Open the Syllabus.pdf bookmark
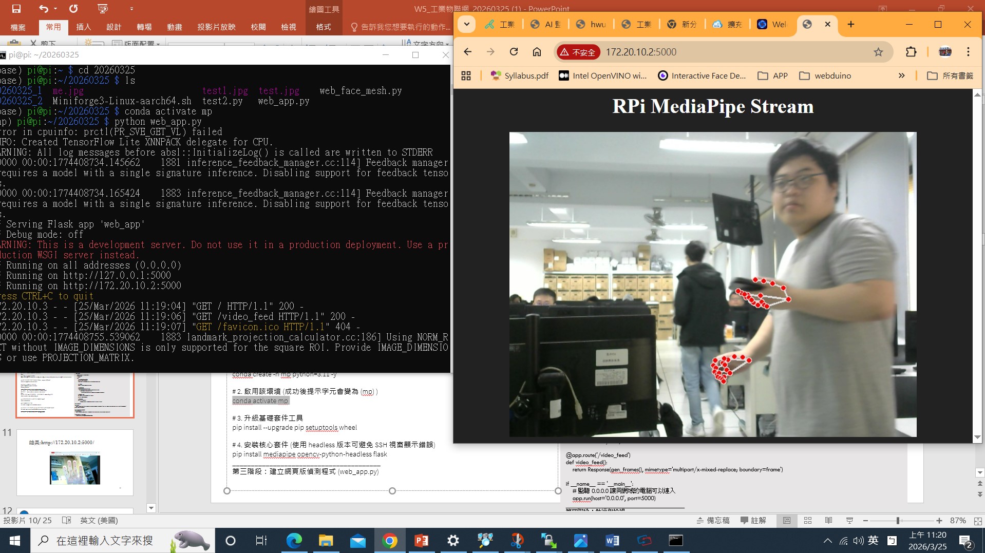985x553 pixels. [520, 76]
